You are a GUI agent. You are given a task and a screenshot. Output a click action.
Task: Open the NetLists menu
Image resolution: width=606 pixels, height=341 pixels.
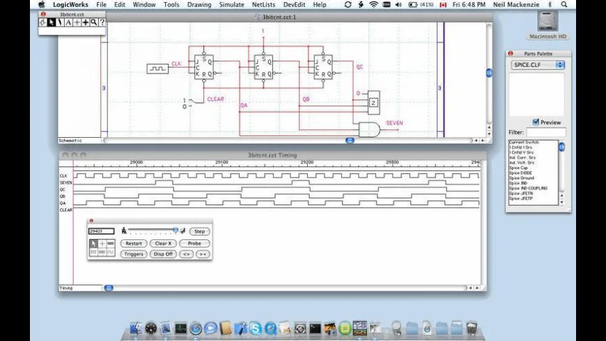tap(263, 5)
